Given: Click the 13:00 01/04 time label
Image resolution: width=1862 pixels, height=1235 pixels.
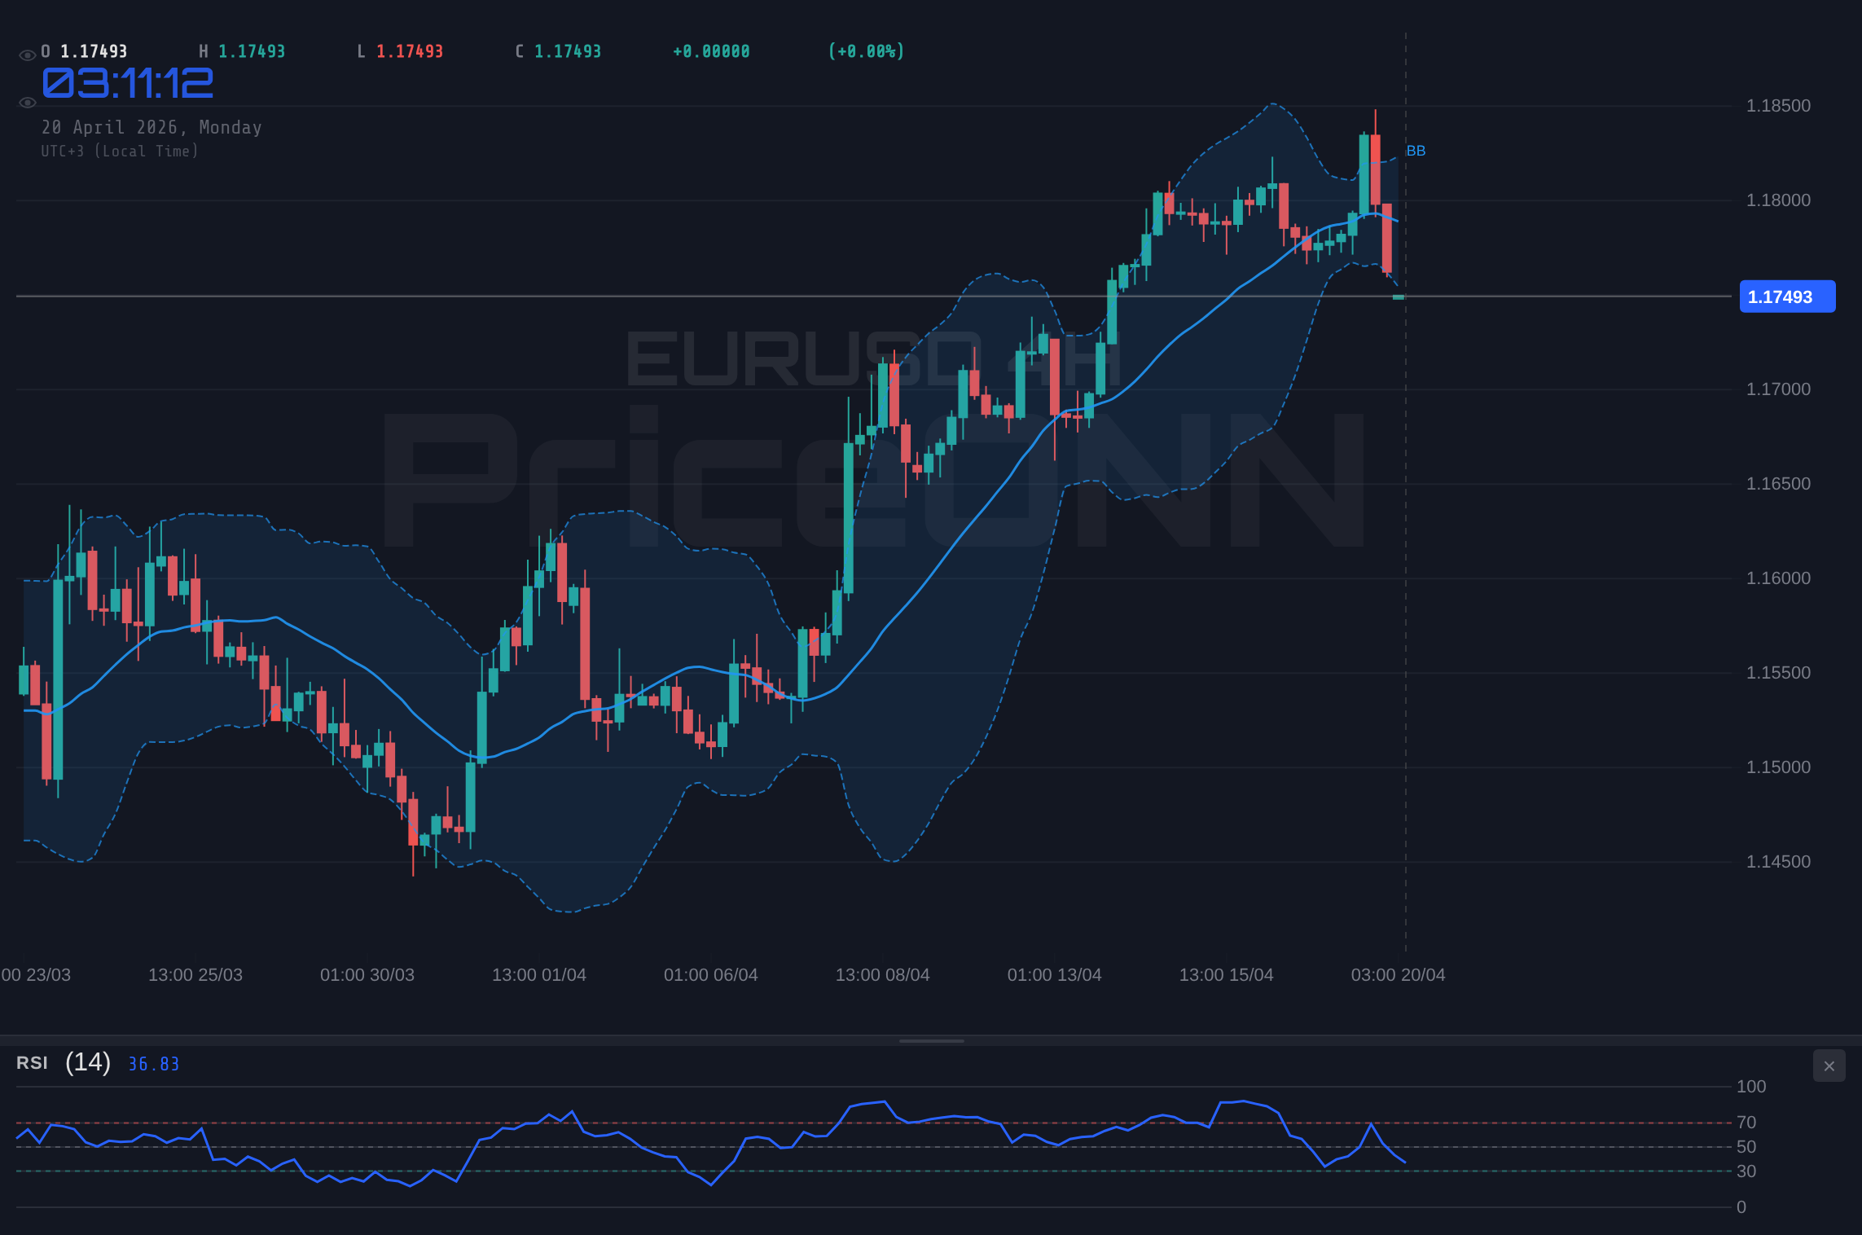Looking at the screenshot, I should (x=539, y=975).
